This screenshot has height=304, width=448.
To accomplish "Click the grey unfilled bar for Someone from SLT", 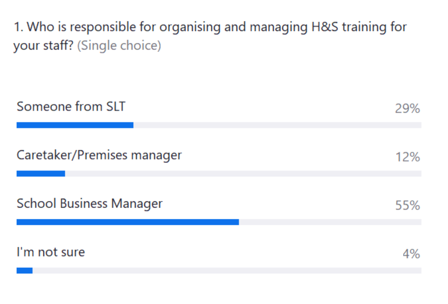I will pos(277,125).
